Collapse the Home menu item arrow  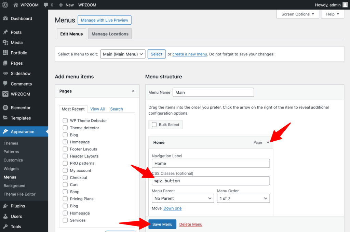click(268, 142)
